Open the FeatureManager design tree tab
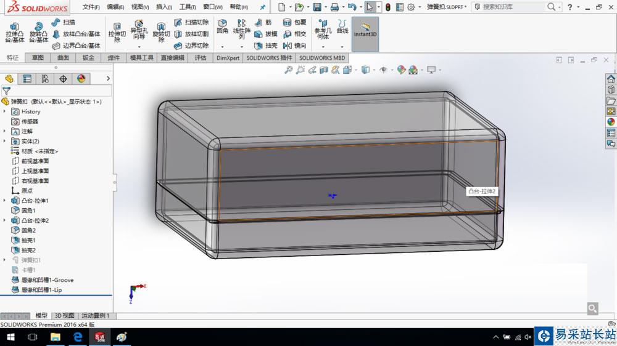617x346 pixels. coord(9,79)
